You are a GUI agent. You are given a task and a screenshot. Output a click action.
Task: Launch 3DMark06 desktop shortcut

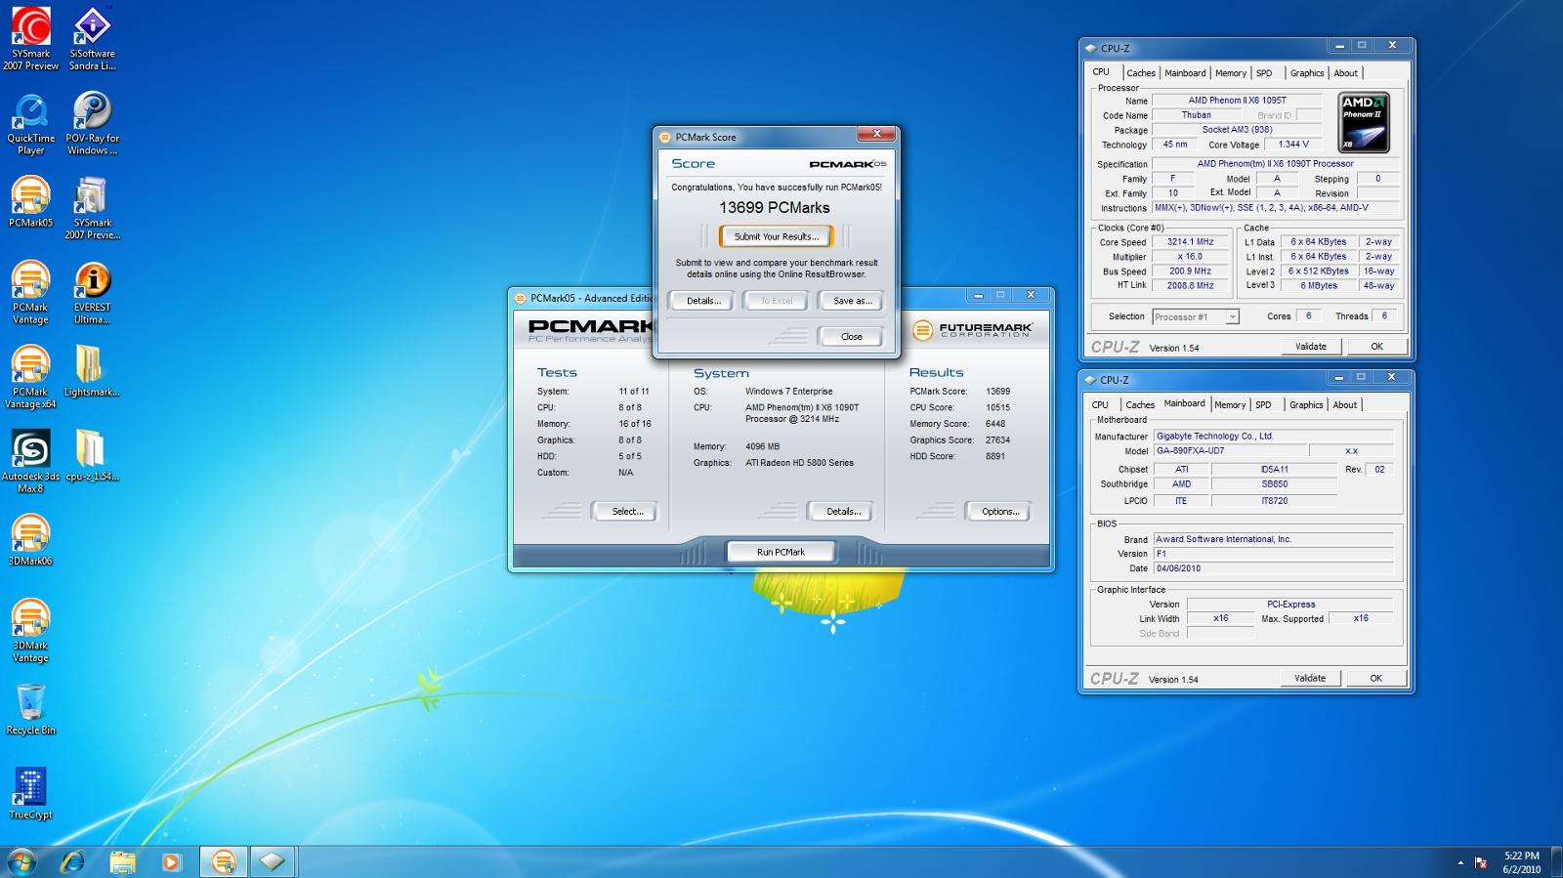click(30, 540)
